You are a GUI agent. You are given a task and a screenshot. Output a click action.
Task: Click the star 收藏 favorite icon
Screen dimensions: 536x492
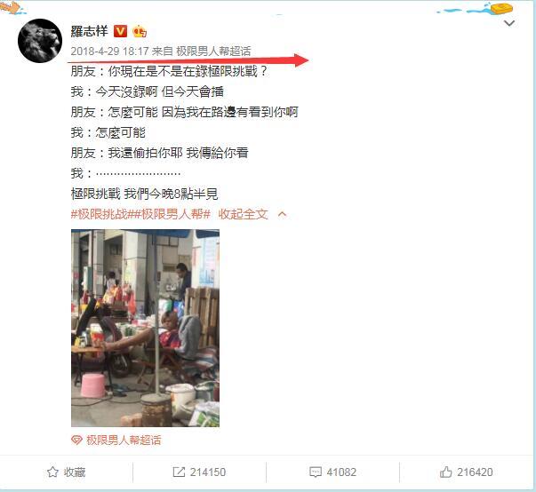52,472
